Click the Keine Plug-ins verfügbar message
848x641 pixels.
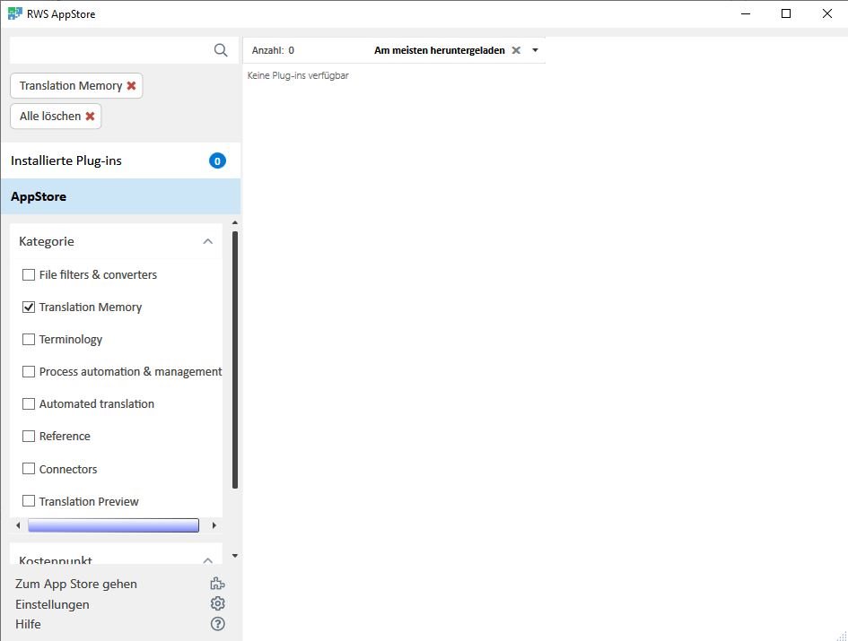[x=298, y=75]
